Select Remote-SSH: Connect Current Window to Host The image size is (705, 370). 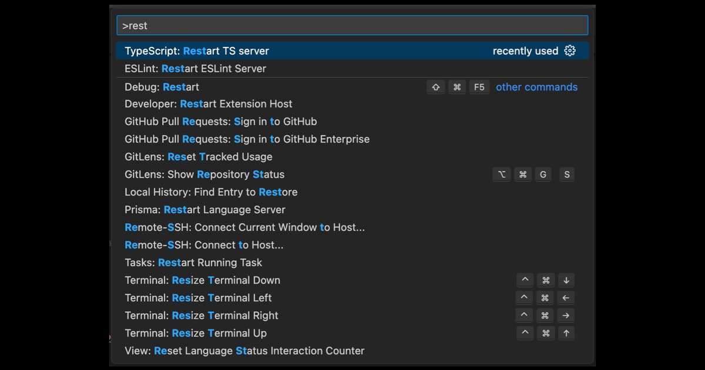pos(352,227)
